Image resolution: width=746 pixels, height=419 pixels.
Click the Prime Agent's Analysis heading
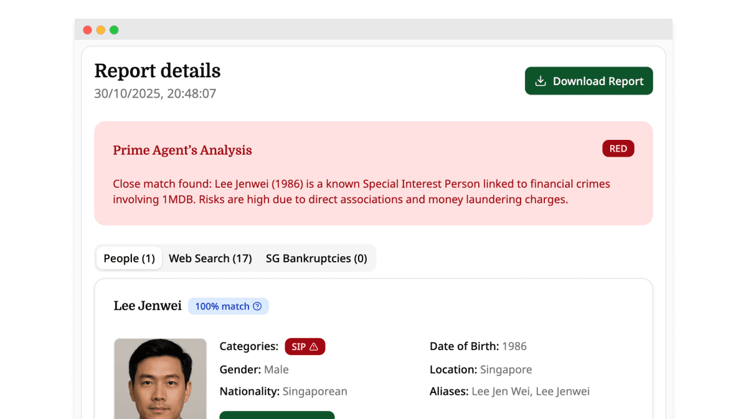tap(182, 150)
